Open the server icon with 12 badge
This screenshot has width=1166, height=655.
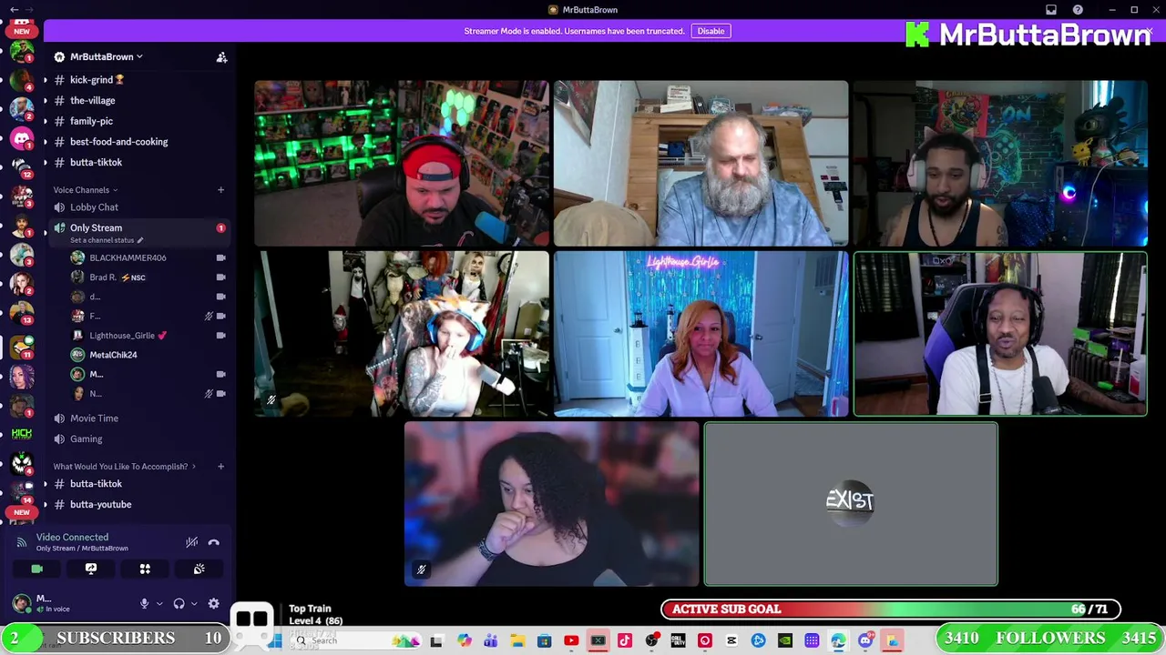coord(22,167)
